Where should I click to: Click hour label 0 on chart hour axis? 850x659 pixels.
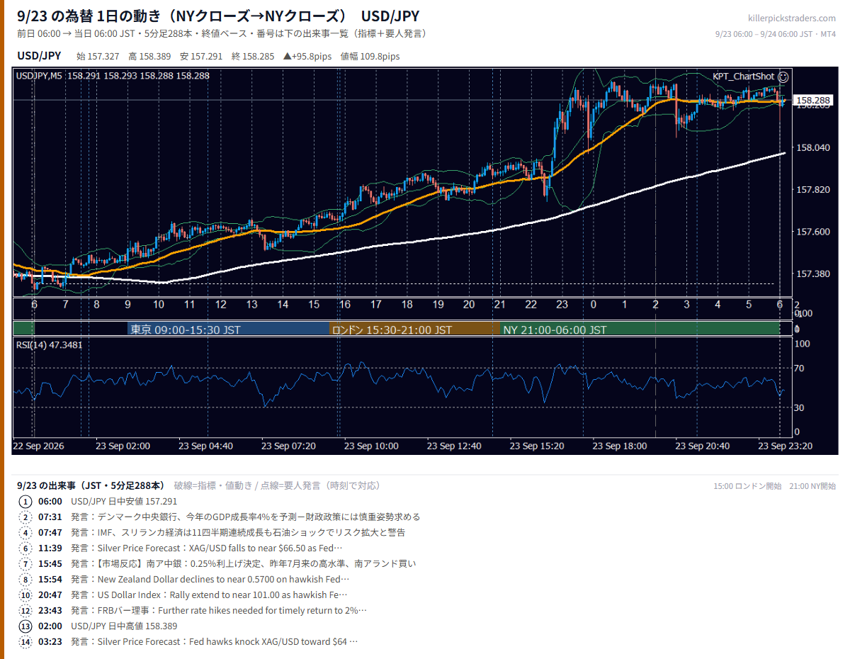coord(594,304)
